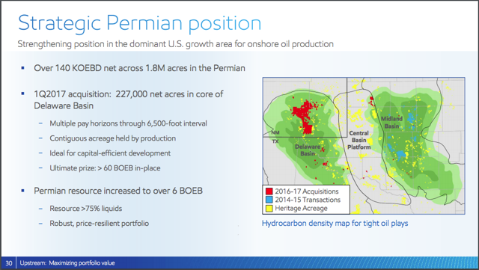This screenshot has height=270, width=479.
Task: Click the Resource >75% liquids sub-bullet
Action: coord(86,209)
